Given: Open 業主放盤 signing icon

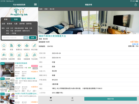Looking at the screenshot, I should (x=34, y=45).
